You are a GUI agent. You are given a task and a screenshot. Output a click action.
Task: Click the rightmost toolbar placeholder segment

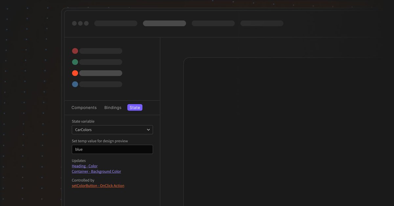click(x=262, y=23)
